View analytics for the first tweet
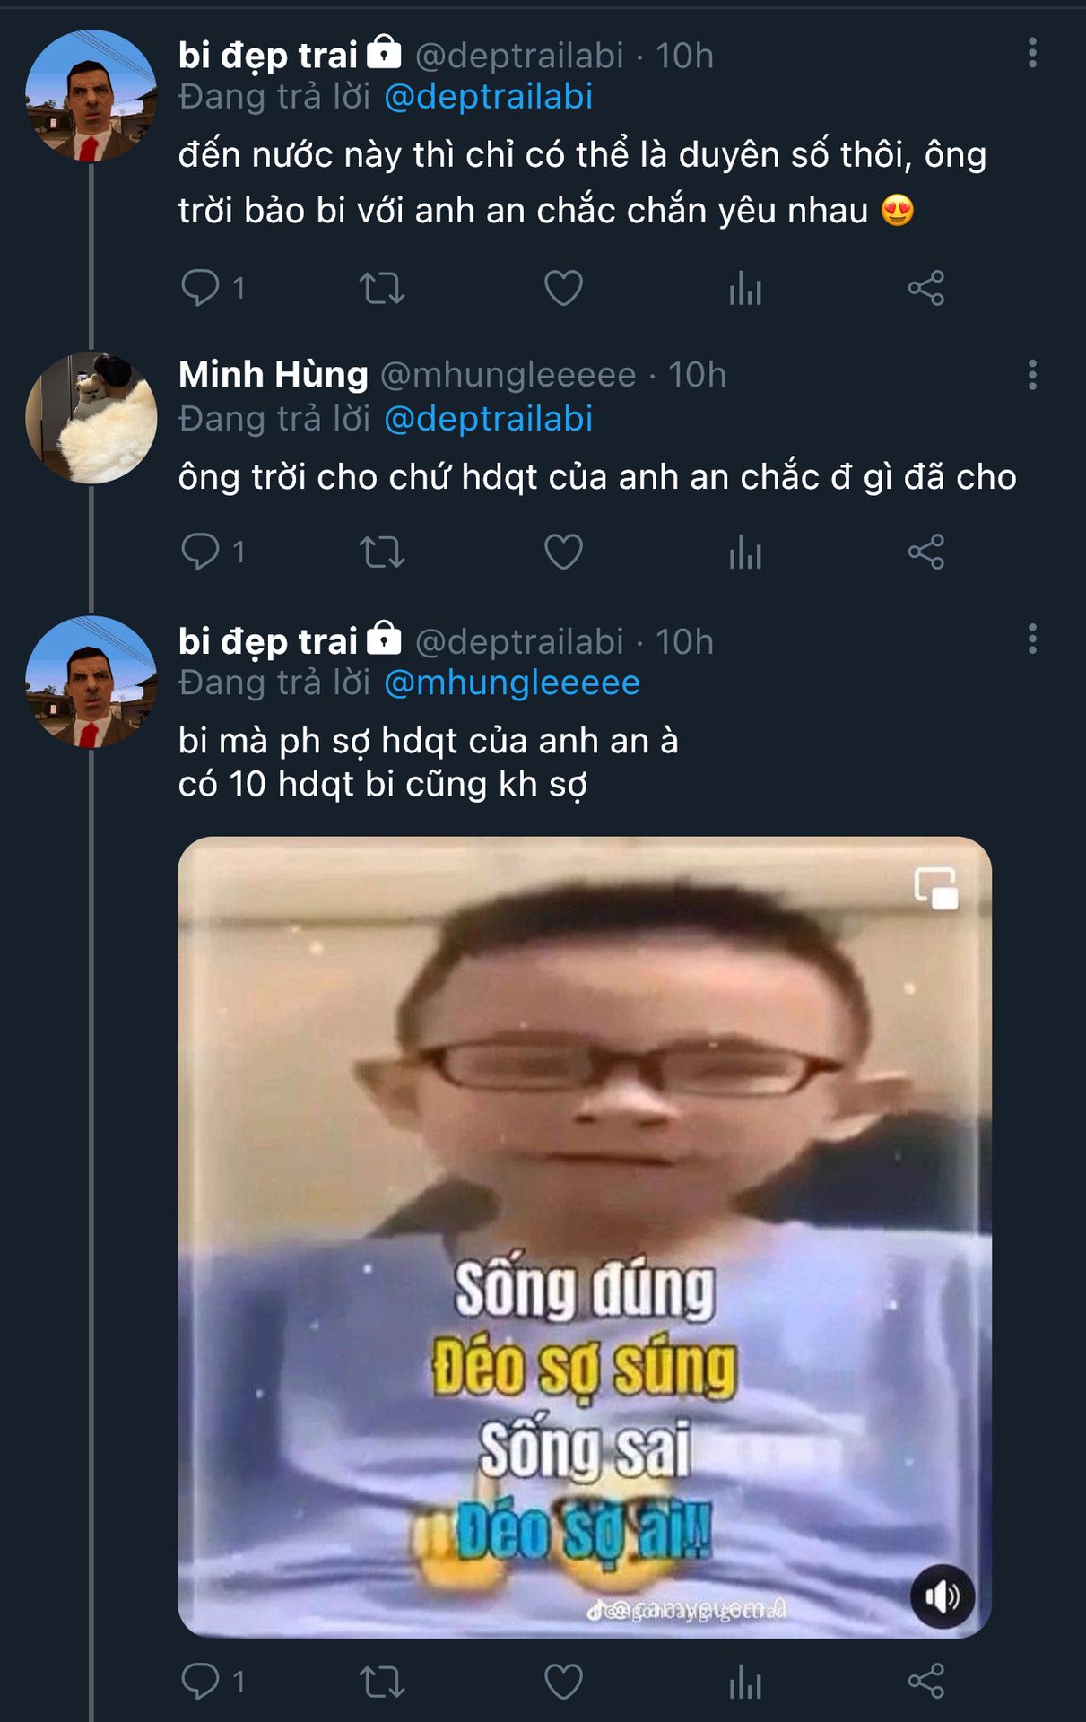The image size is (1086, 1722). tap(745, 288)
